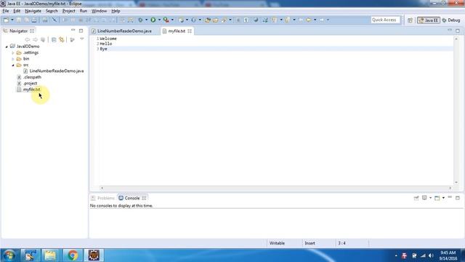Image resolution: width=465 pixels, height=262 pixels.
Task: Click the Display Selected Console icon
Action: tap(424, 198)
